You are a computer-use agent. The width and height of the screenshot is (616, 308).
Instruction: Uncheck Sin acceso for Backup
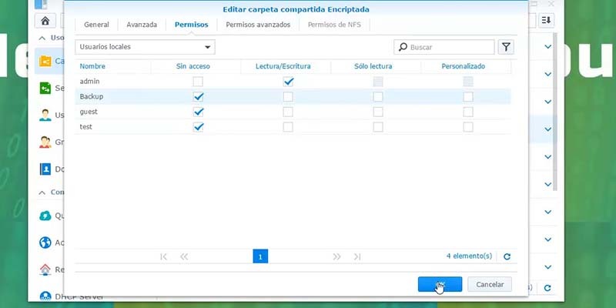198,97
